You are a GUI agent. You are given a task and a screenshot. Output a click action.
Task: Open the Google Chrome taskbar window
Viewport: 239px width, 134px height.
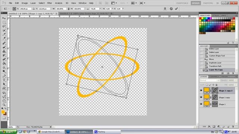[x=50, y=132]
